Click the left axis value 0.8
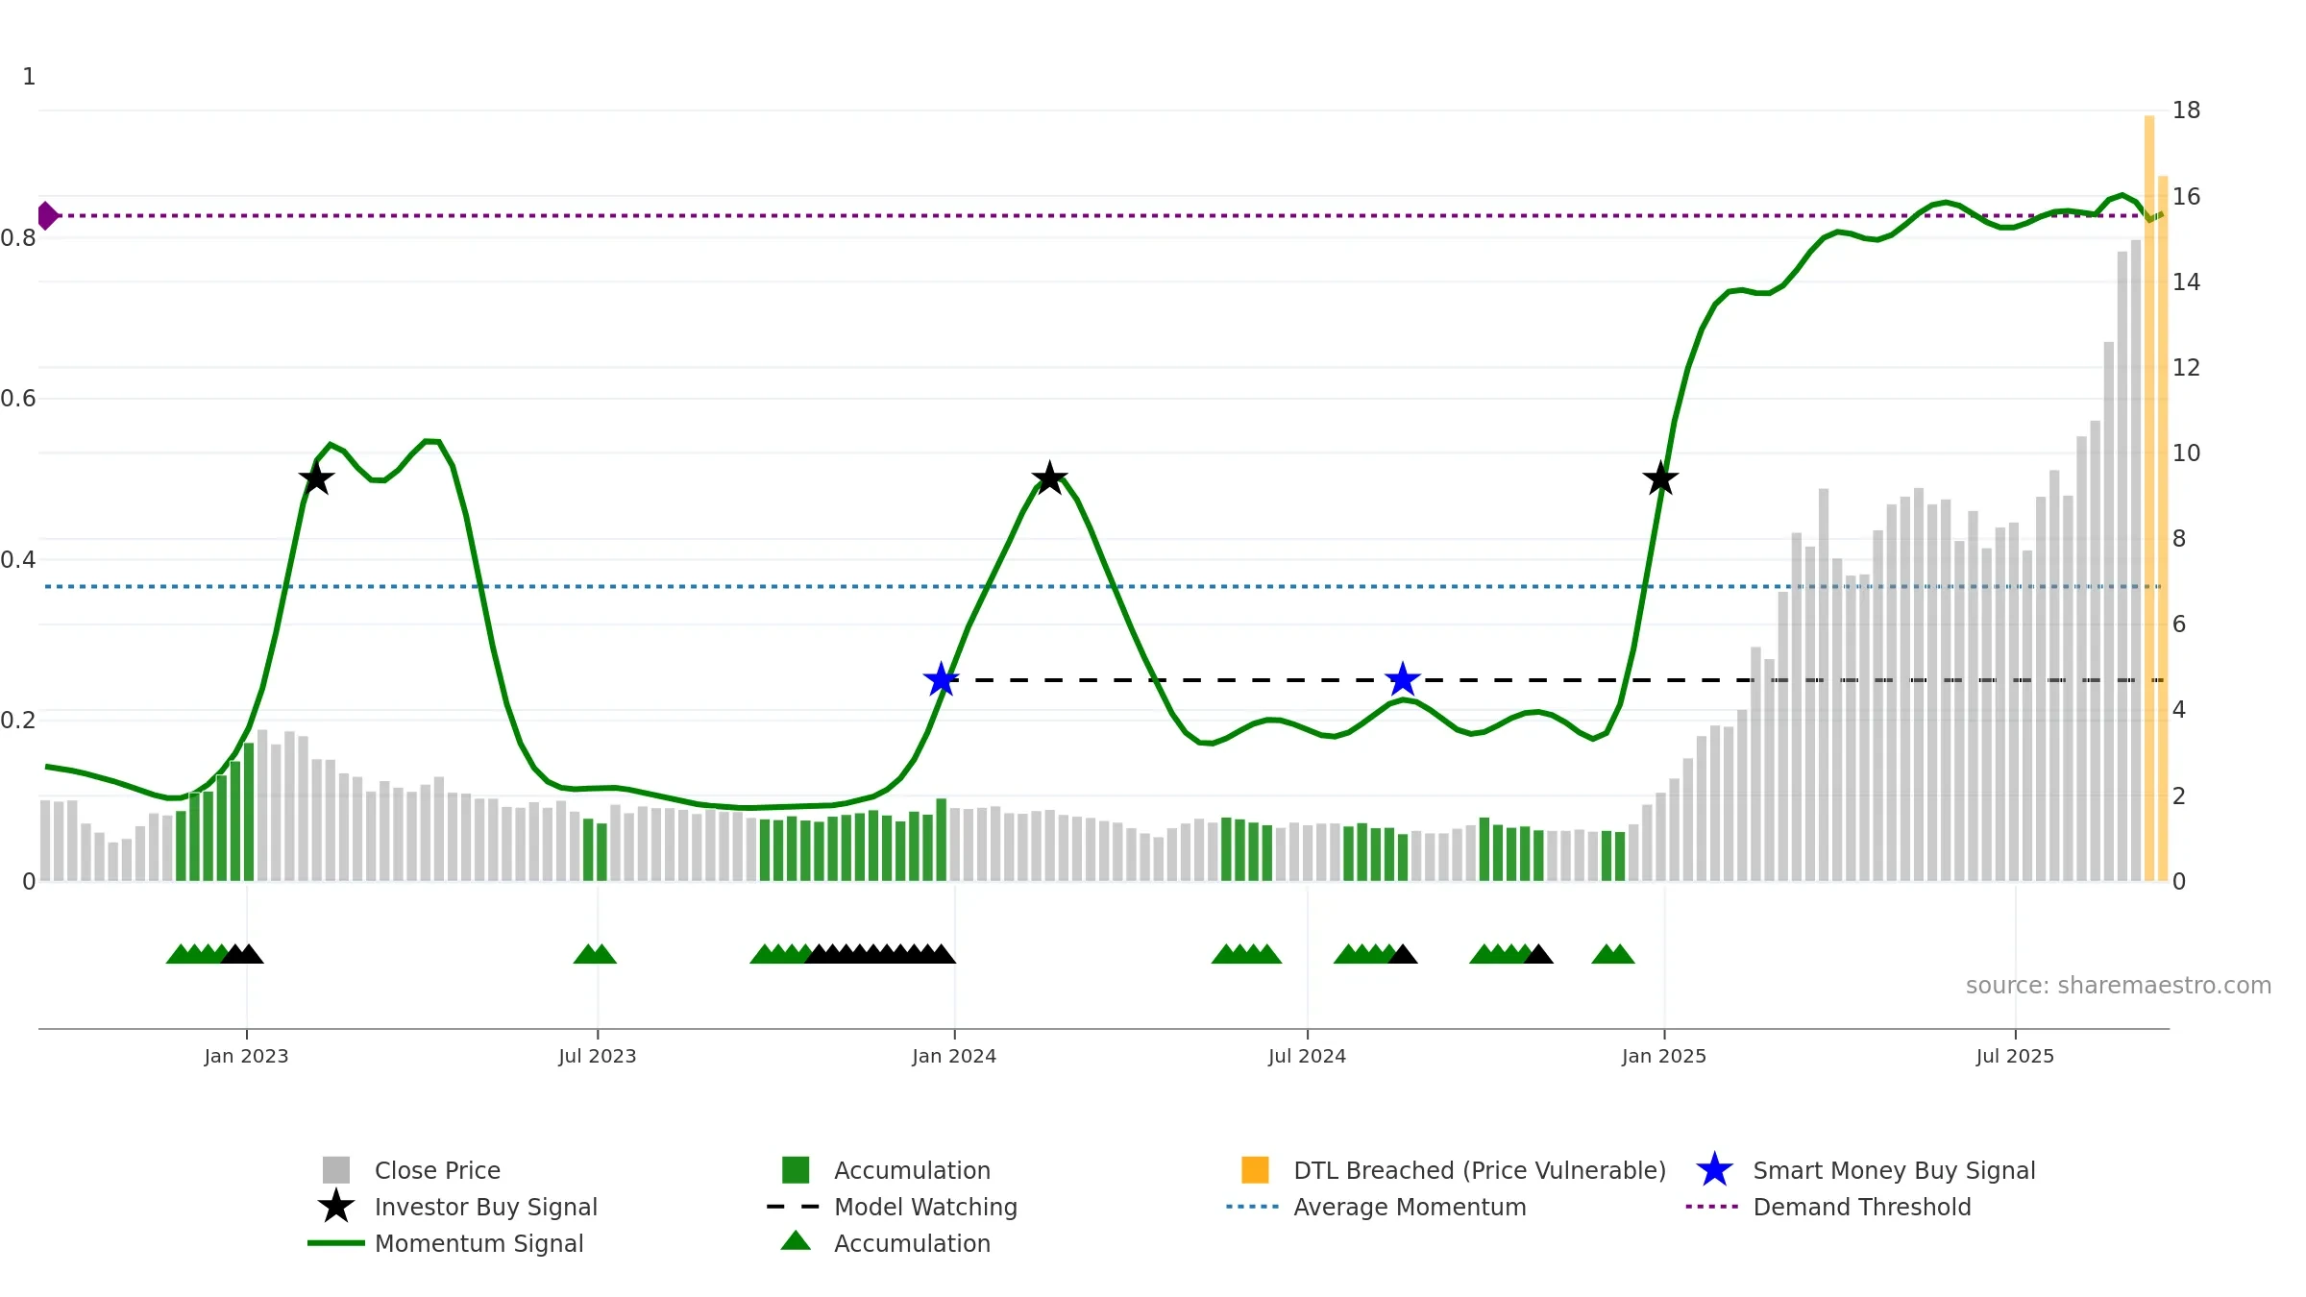This screenshot has height=1297, width=2306. [18, 238]
